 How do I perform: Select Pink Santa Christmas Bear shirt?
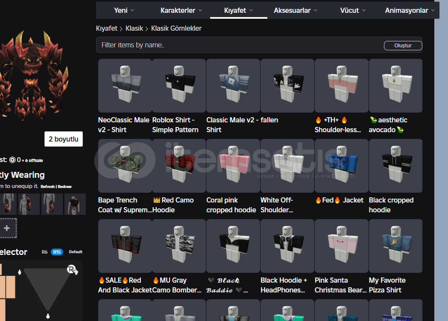click(341, 246)
